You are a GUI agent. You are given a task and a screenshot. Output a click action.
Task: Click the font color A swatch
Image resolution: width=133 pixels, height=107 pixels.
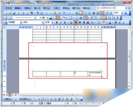(x=110, y=23)
